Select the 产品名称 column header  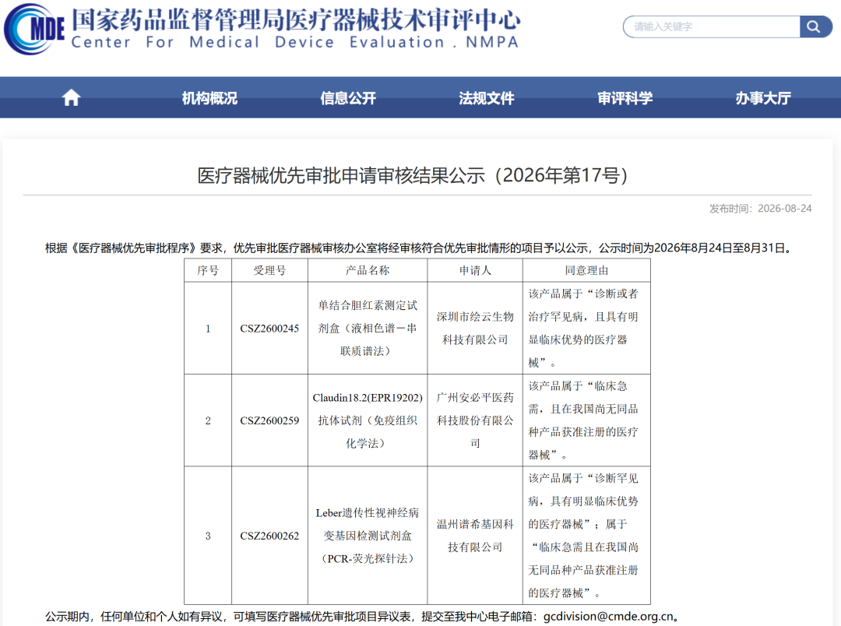tap(368, 270)
